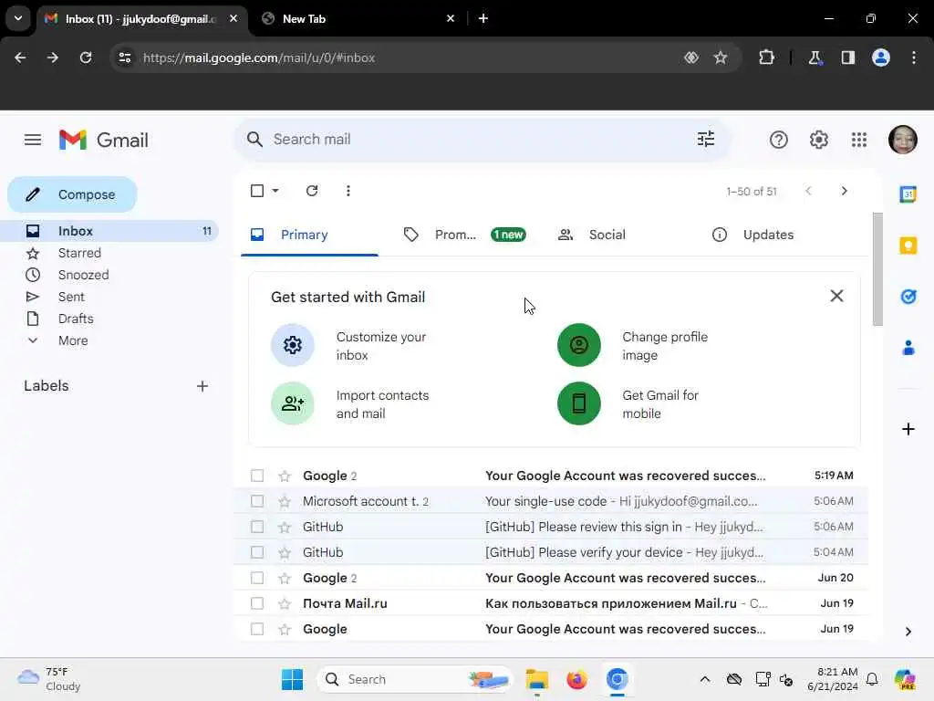934x701 pixels.
Task: Open search options filter icon
Action: click(x=706, y=139)
